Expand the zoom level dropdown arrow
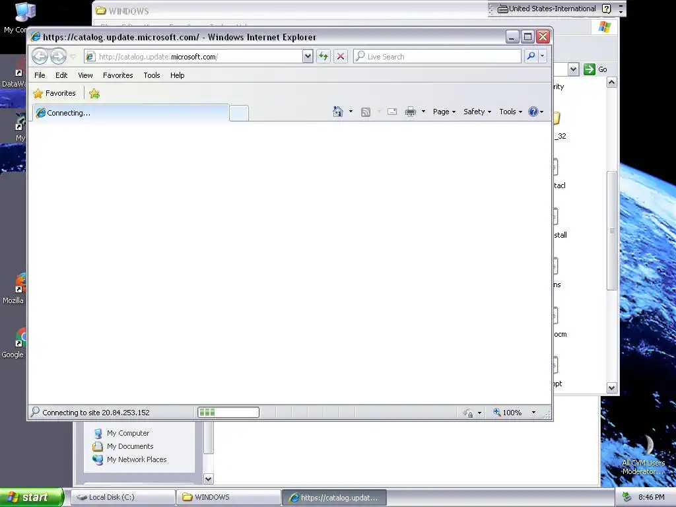 tap(533, 413)
